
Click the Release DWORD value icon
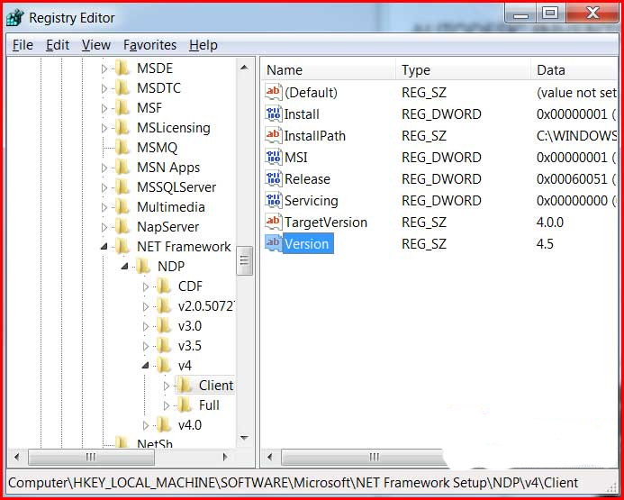pyautogui.click(x=274, y=178)
